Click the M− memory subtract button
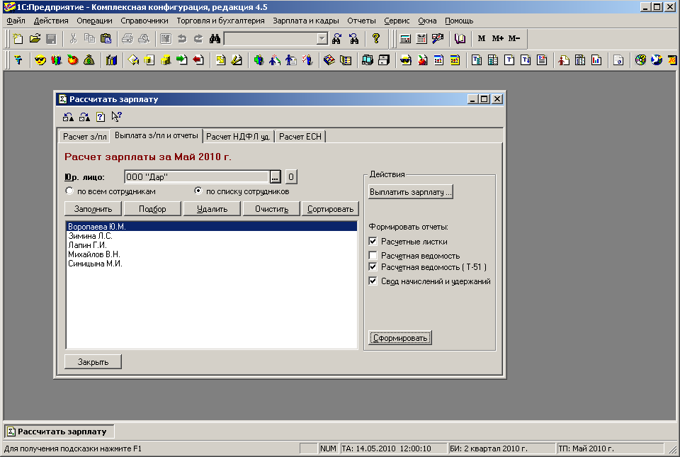The width and height of the screenshot is (680, 457). coord(514,38)
